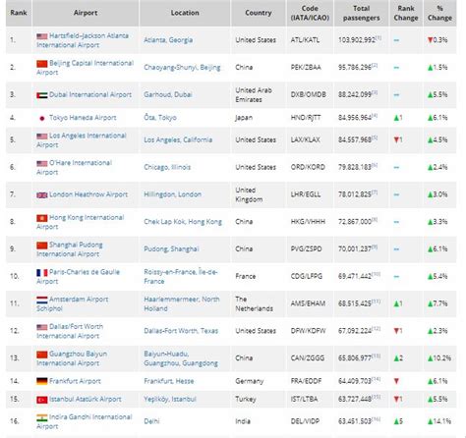The height and width of the screenshot is (438, 466).
Task: Click the United States flag beside Hartsfield-Jackson Atlanta
Action: [42, 36]
